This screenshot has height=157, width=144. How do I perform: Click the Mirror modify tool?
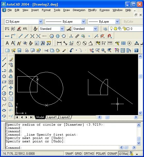point(11,71)
